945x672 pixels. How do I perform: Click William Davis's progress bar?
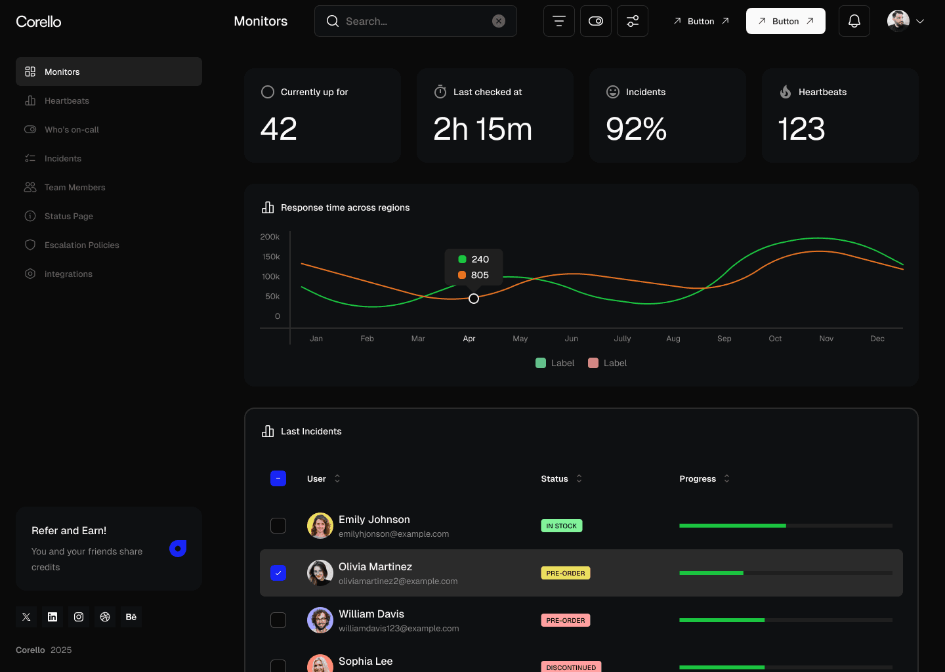click(786, 620)
